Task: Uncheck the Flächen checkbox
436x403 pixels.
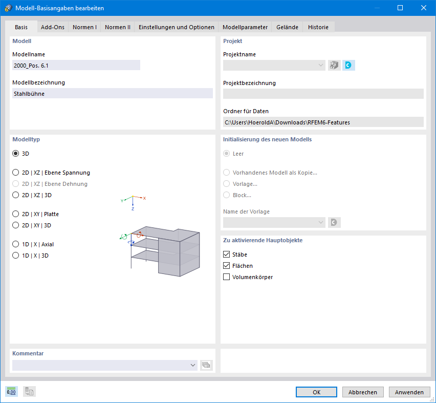Action: [x=226, y=266]
